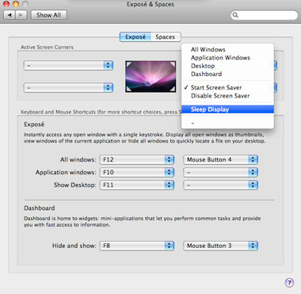Click the Dashboard section heading
This screenshot has height=294, width=301.
pyautogui.click(x=40, y=208)
